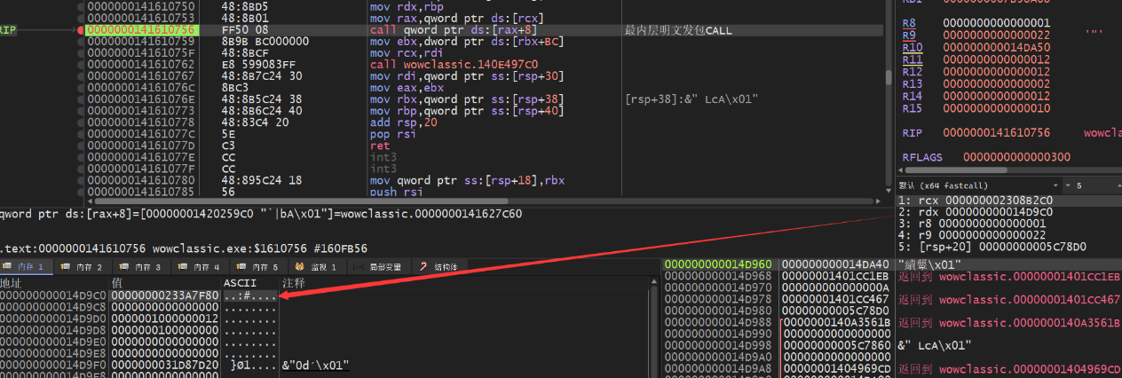Select the ret instruction row

click(379, 145)
